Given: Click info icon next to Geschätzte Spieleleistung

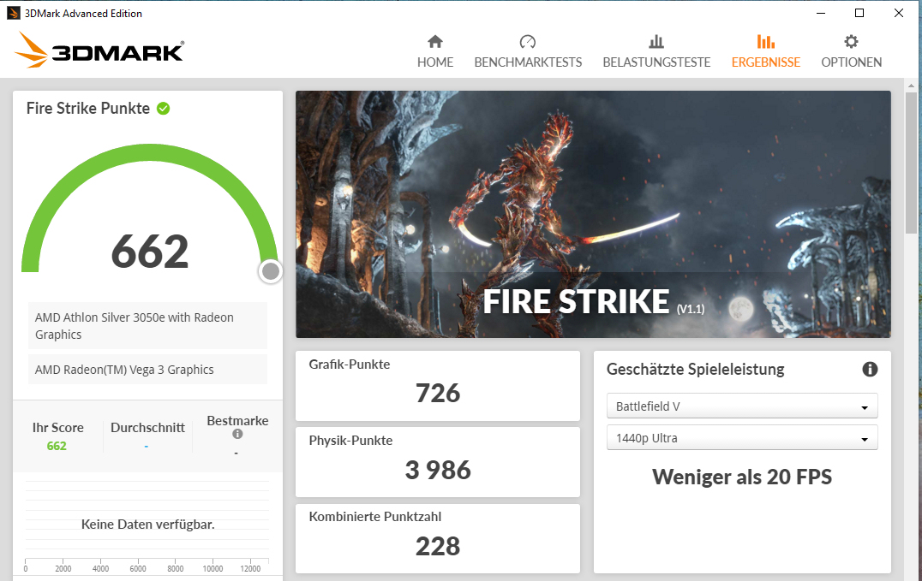Looking at the screenshot, I should (x=870, y=369).
